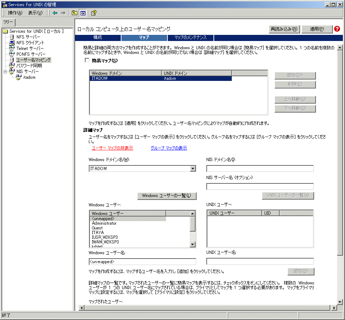
Task: Click the Windows ユーザー名 input field
Action: pyautogui.click(x=142, y=262)
